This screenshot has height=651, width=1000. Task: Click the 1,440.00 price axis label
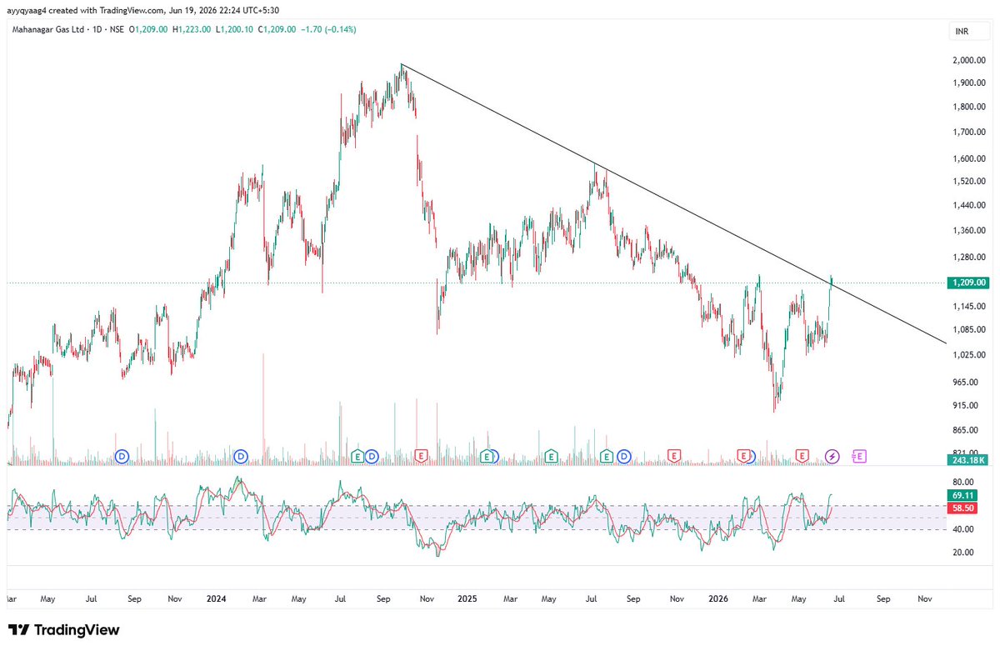pyautogui.click(x=969, y=205)
